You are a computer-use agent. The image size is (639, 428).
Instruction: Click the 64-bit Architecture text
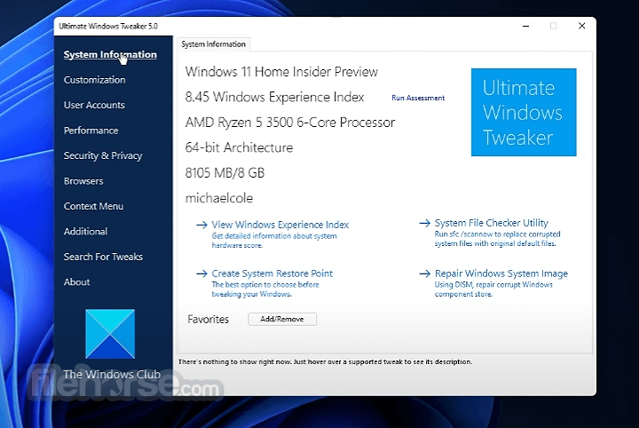[239, 147]
